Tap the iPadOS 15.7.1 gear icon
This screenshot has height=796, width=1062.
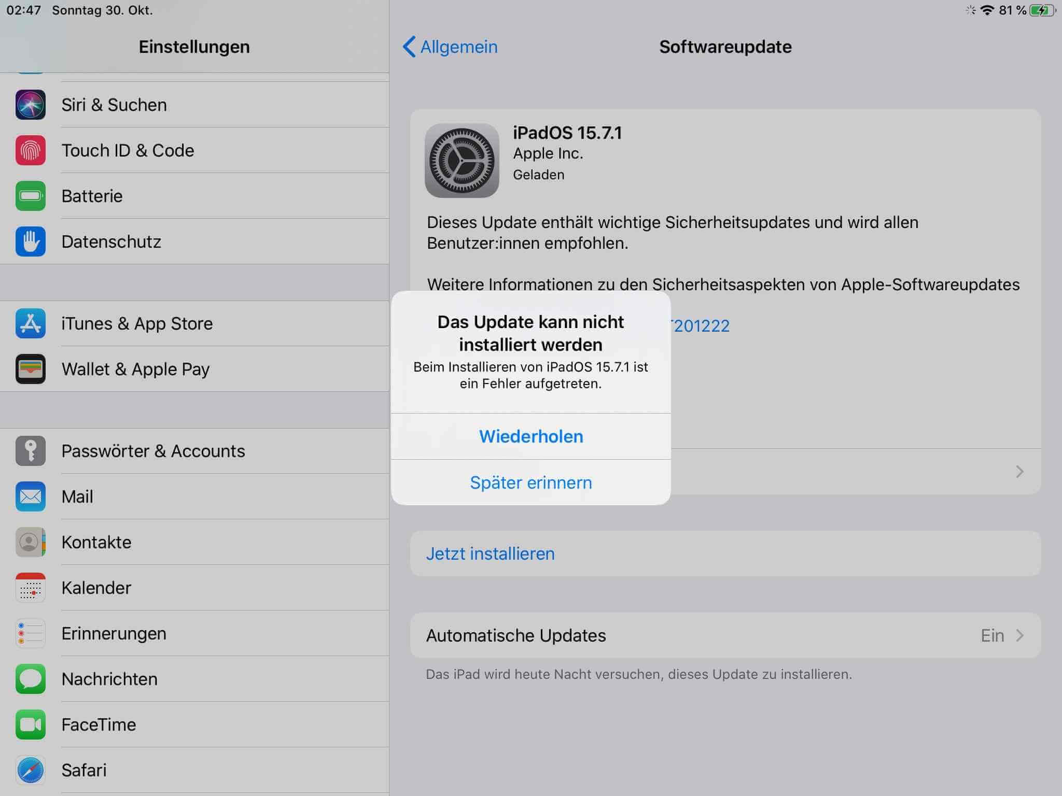click(462, 161)
